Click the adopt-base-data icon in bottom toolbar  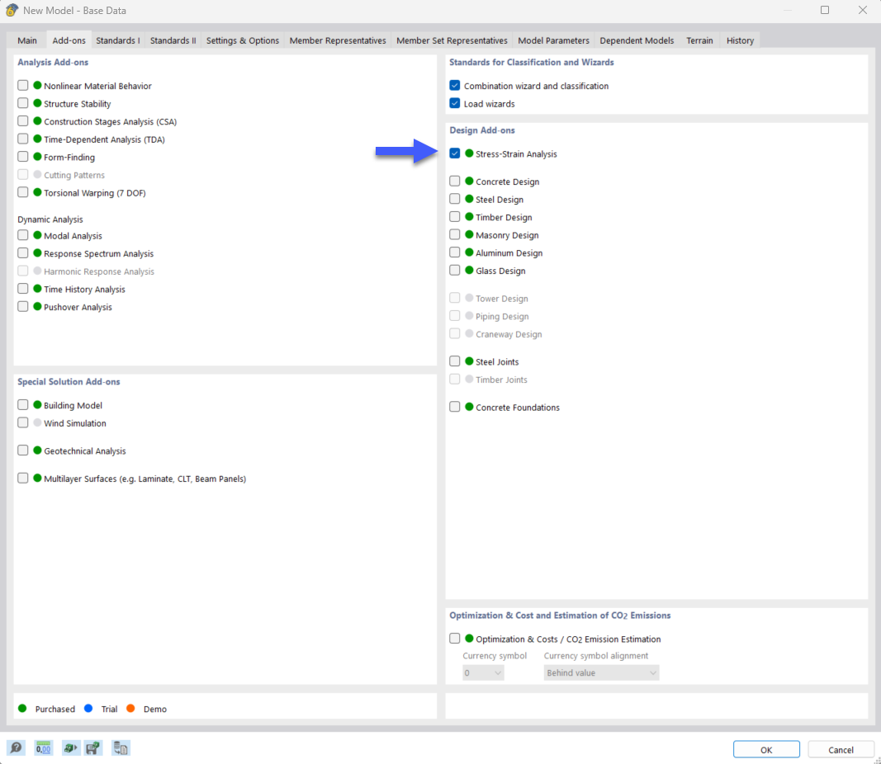click(x=120, y=747)
